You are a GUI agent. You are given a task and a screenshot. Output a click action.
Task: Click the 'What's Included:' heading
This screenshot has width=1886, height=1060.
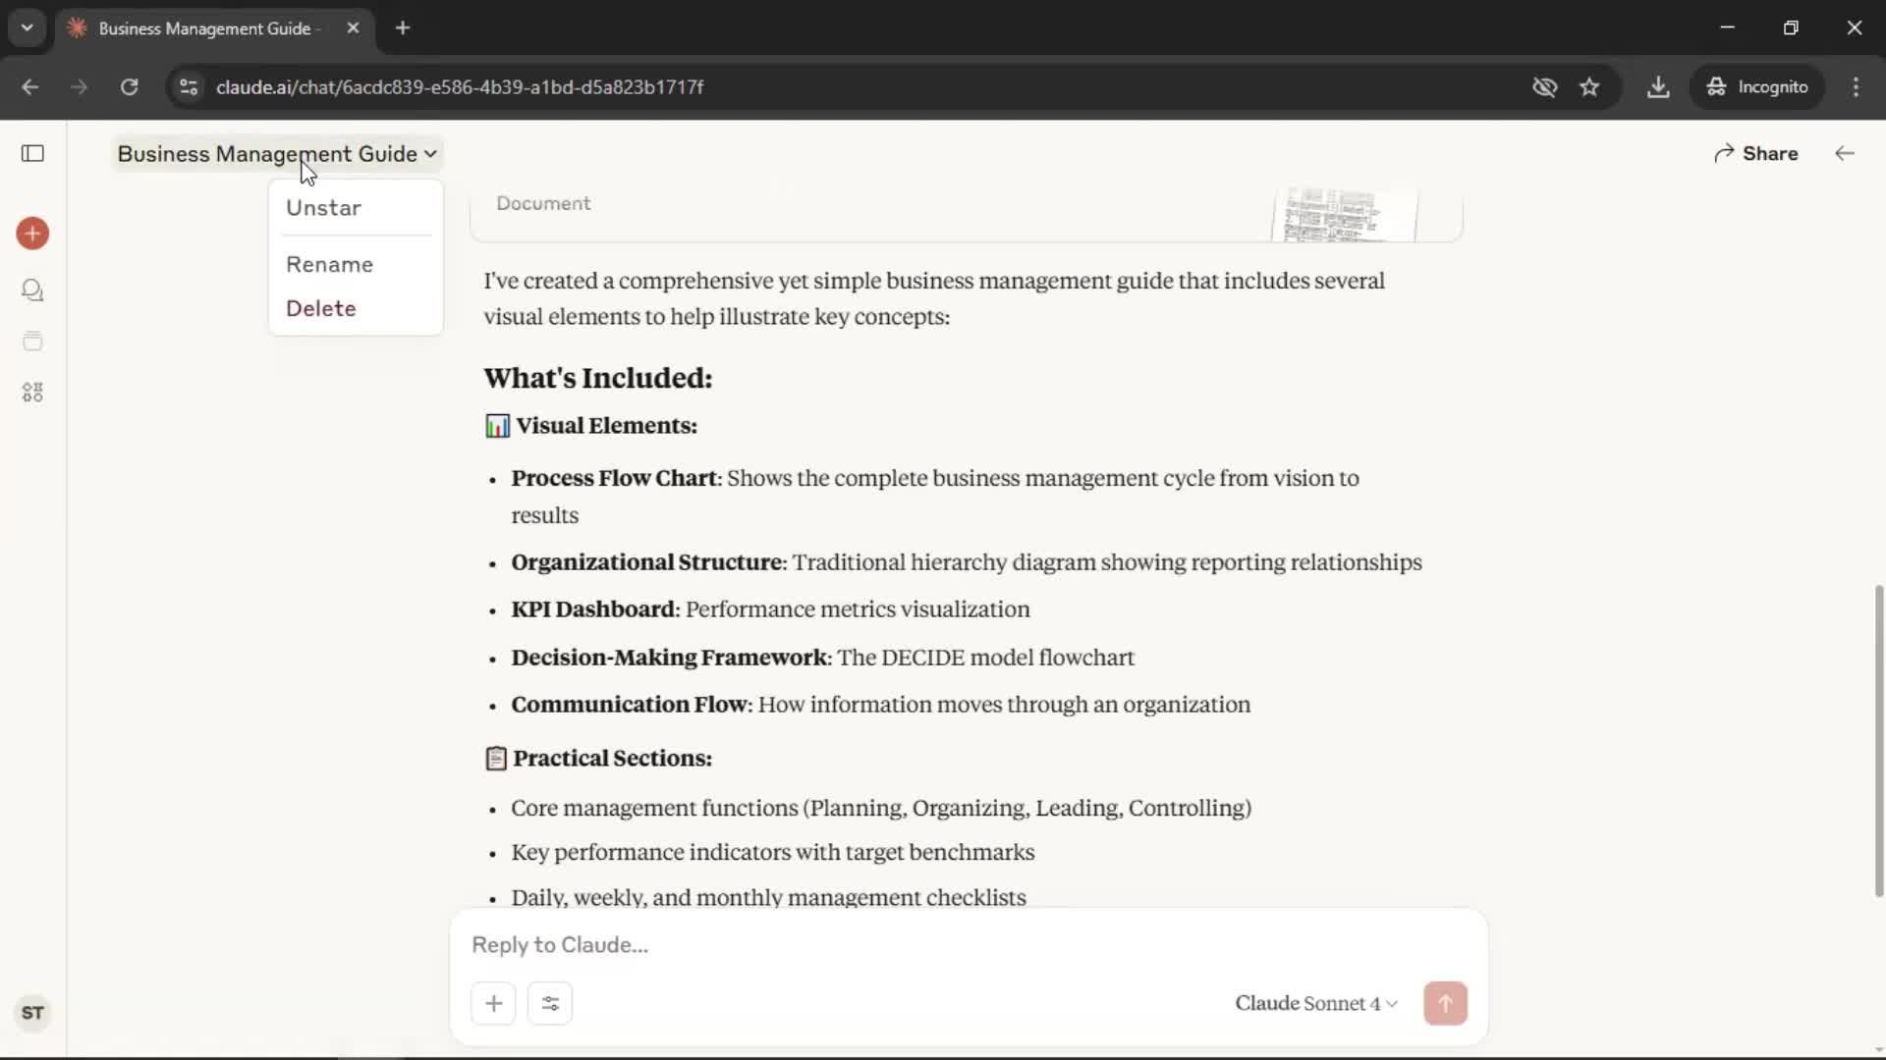[597, 378]
